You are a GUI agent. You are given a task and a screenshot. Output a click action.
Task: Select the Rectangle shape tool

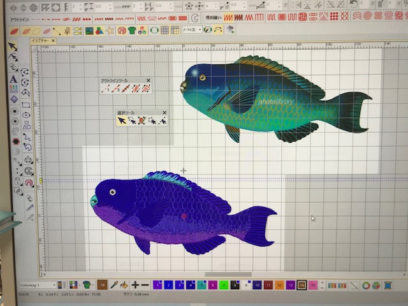pyautogui.click(x=25, y=105)
